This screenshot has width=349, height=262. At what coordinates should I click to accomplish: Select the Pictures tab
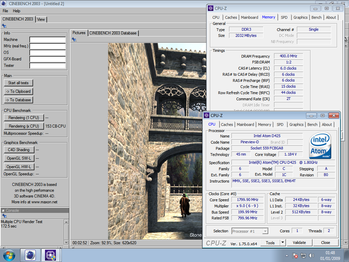(79, 33)
